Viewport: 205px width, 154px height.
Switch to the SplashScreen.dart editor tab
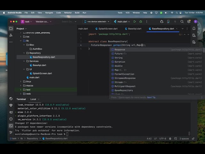pos(107,29)
